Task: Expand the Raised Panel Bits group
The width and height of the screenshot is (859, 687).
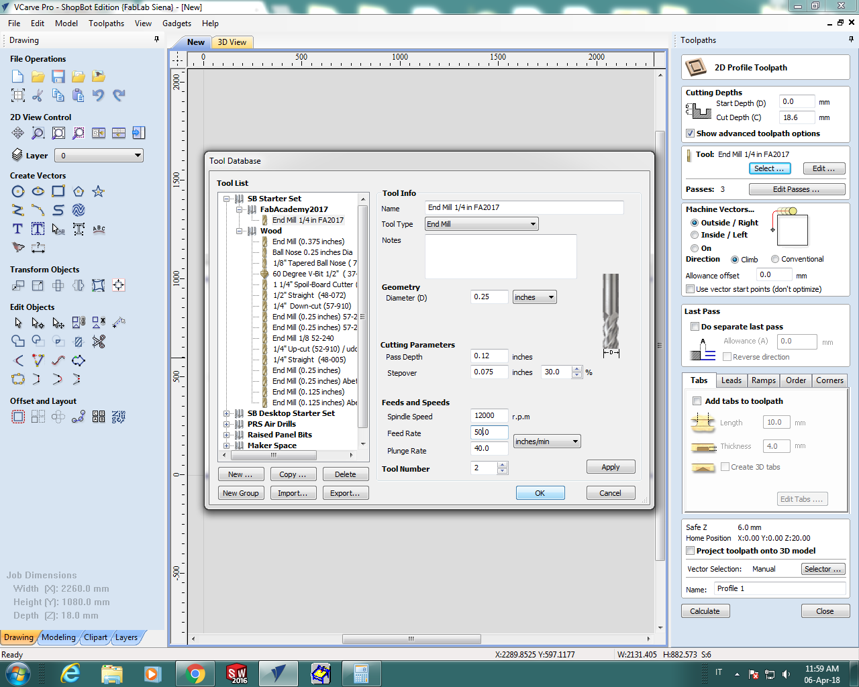Action: (227, 435)
